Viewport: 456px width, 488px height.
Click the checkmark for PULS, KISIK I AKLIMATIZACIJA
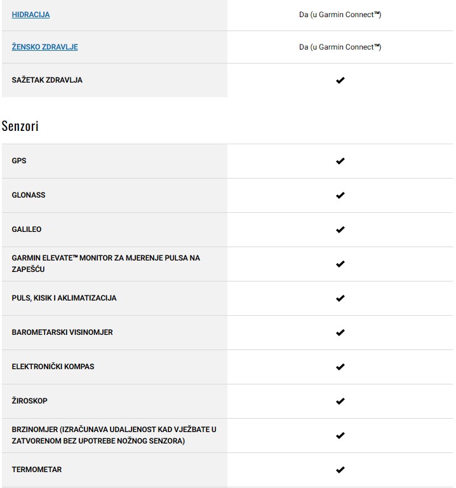coord(340,299)
